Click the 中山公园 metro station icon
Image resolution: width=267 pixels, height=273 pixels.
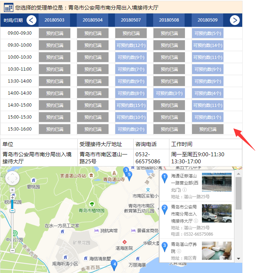[x=15, y=233]
